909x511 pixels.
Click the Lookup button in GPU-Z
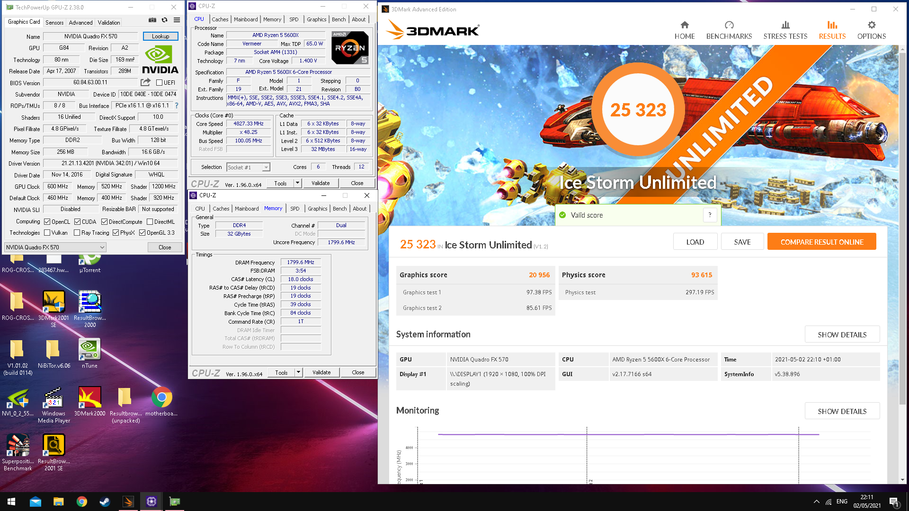coord(160,36)
